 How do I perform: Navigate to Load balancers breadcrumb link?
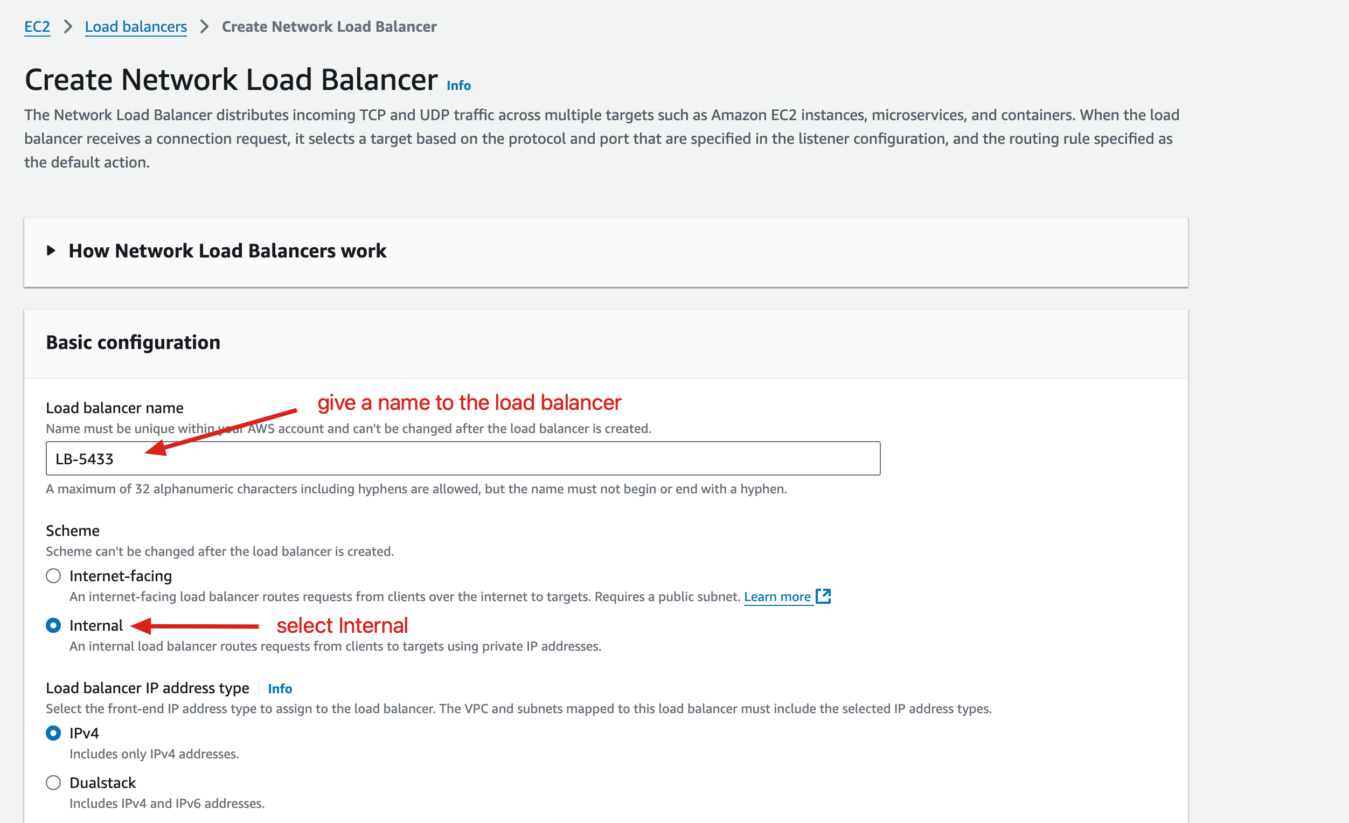pyautogui.click(x=136, y=26)
